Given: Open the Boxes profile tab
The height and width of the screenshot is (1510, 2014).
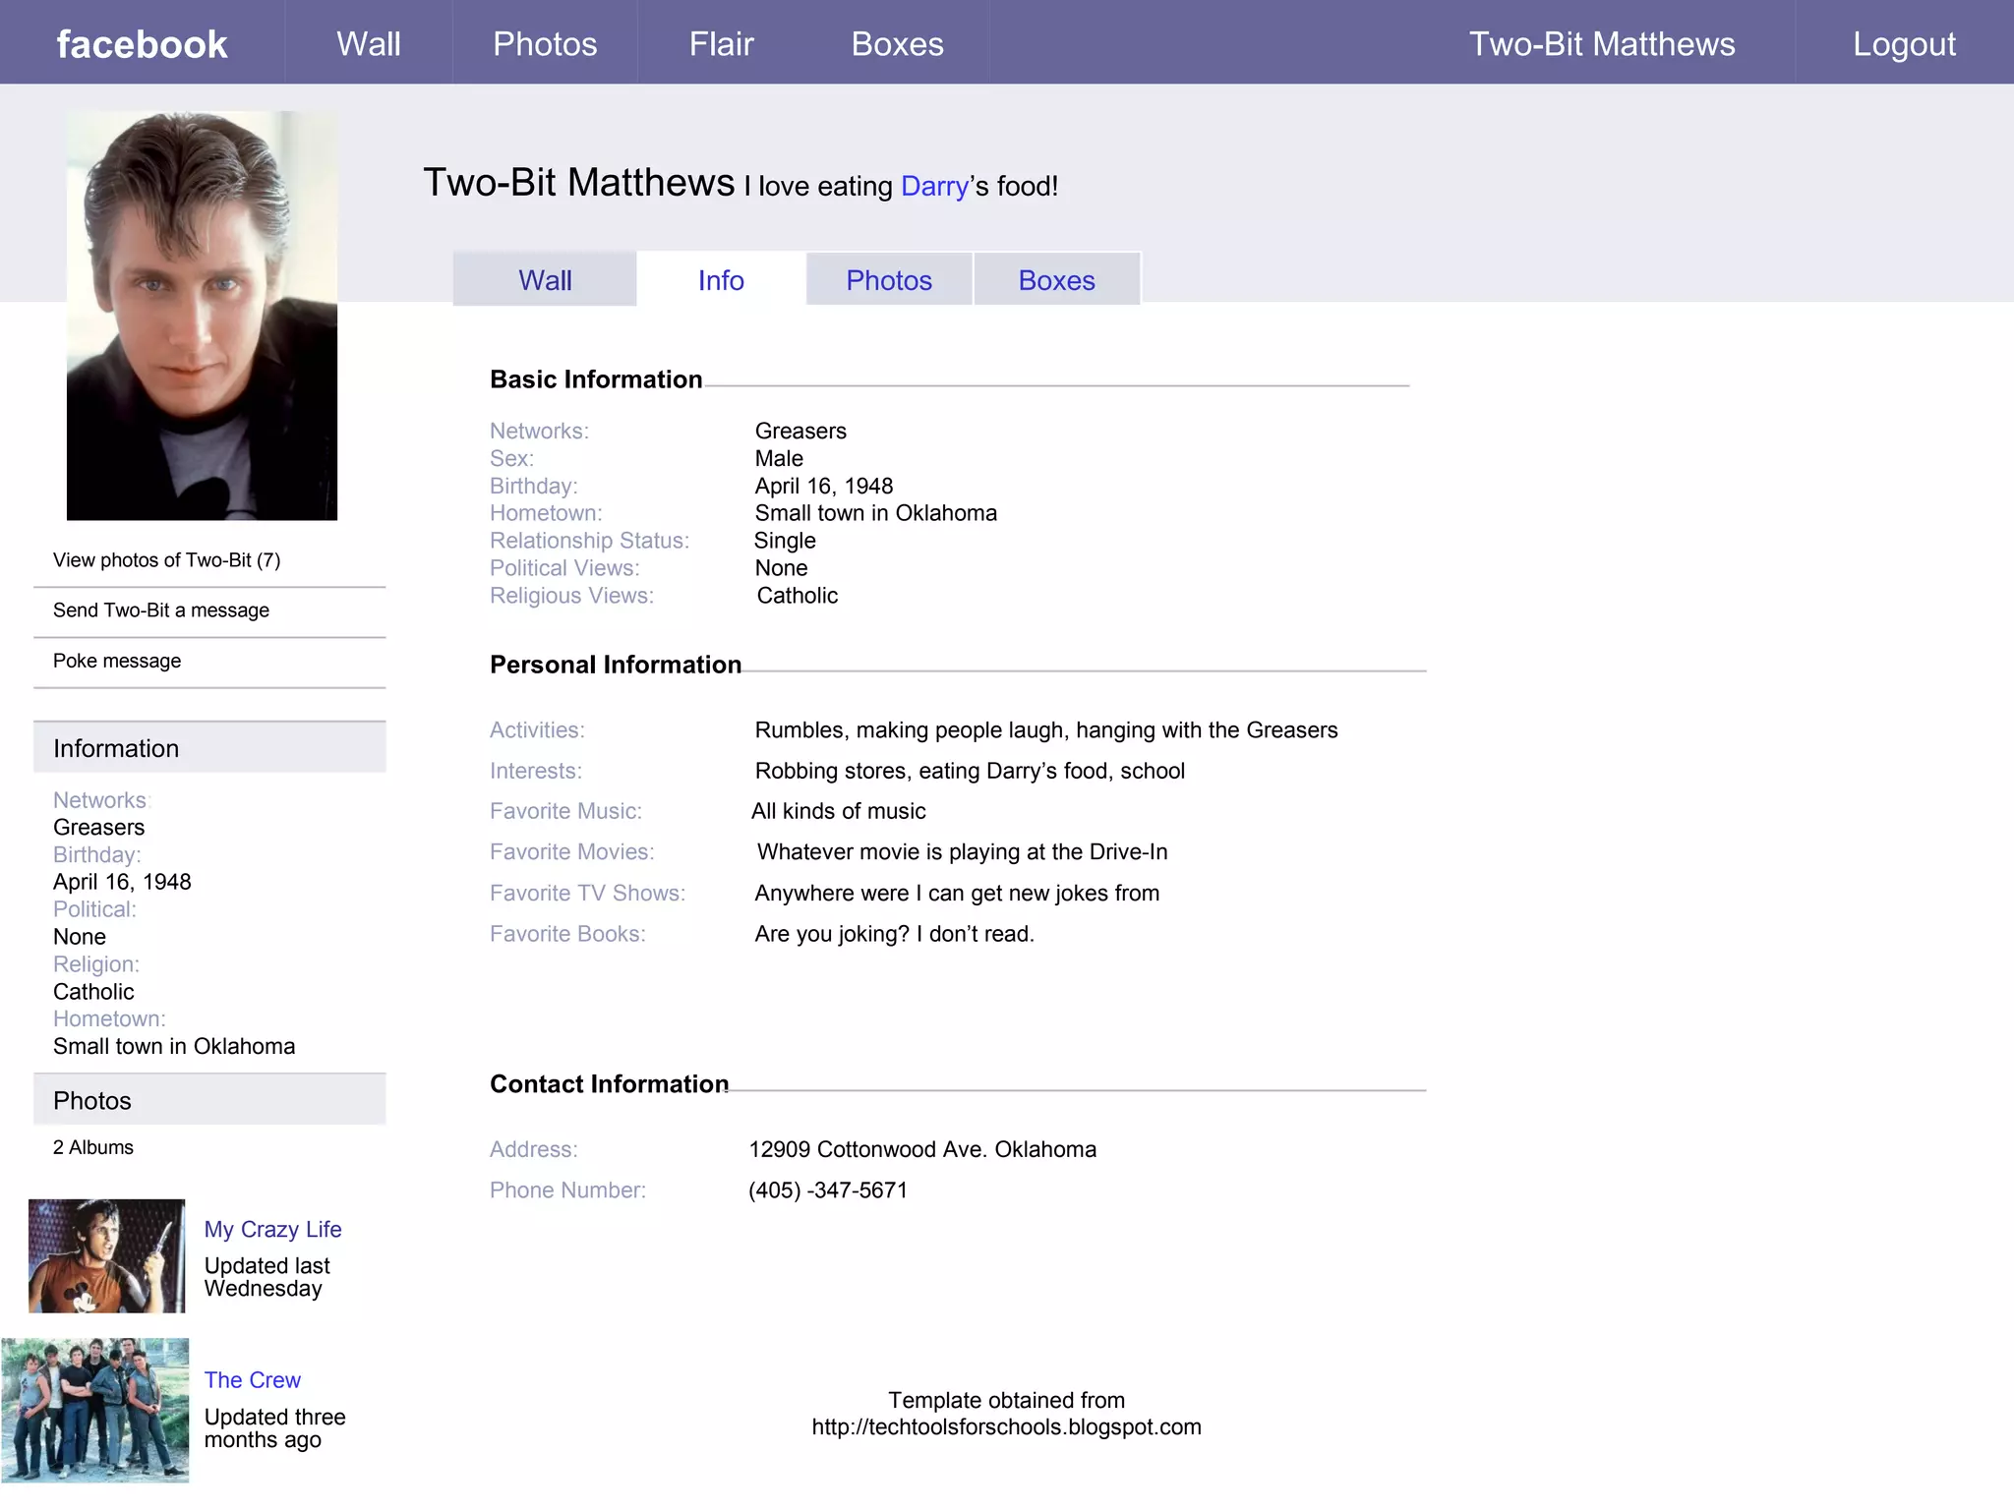Looking at the screenshot, I should pyautogui.click(x=1056, y=280).
